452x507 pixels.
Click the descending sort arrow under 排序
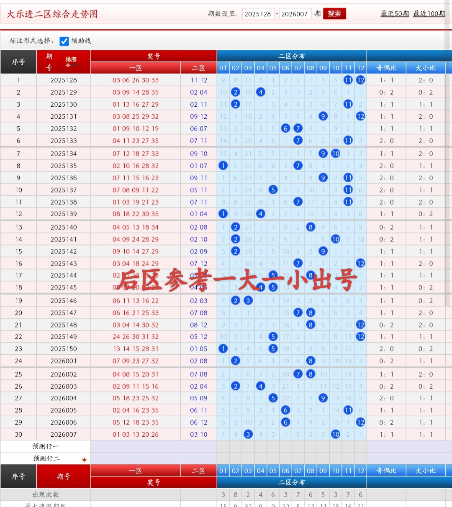(74, 65)
